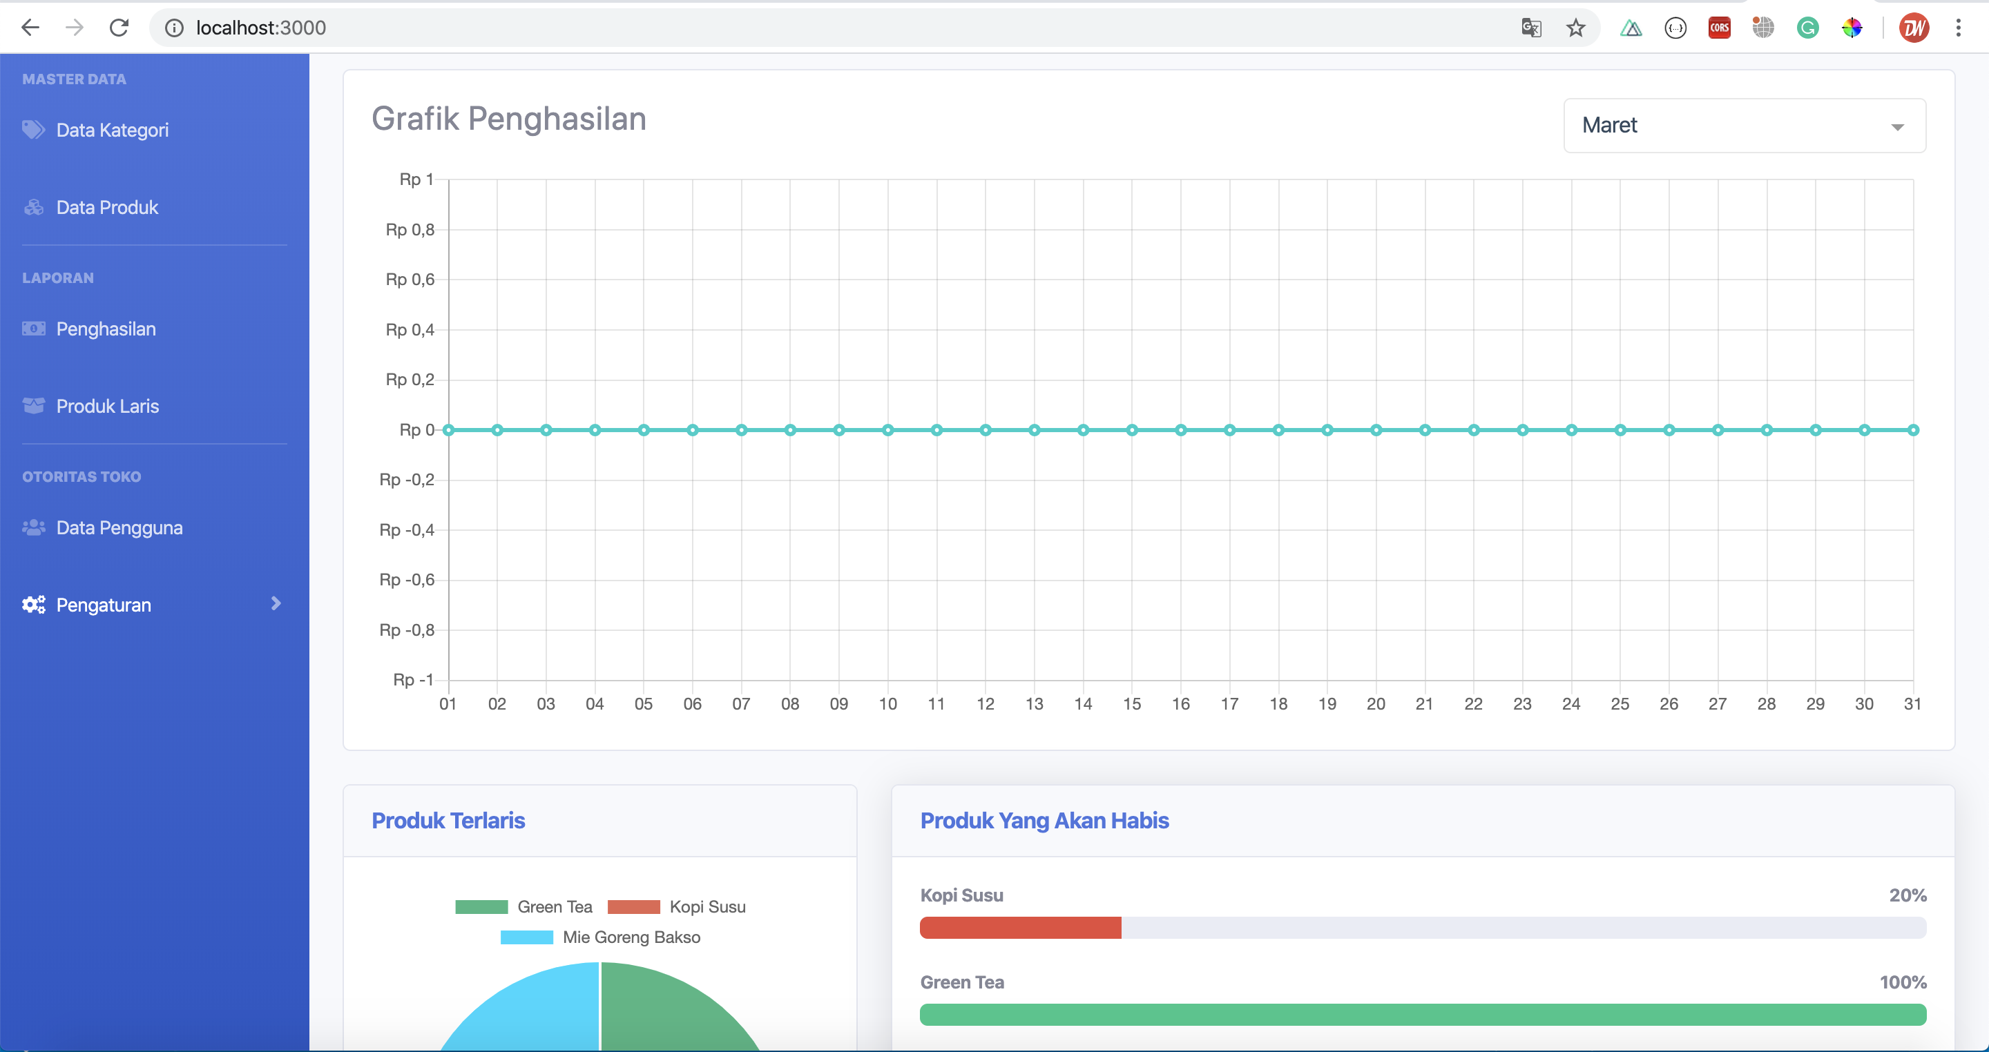Open the Pengaturan menu item

(104, 605)
